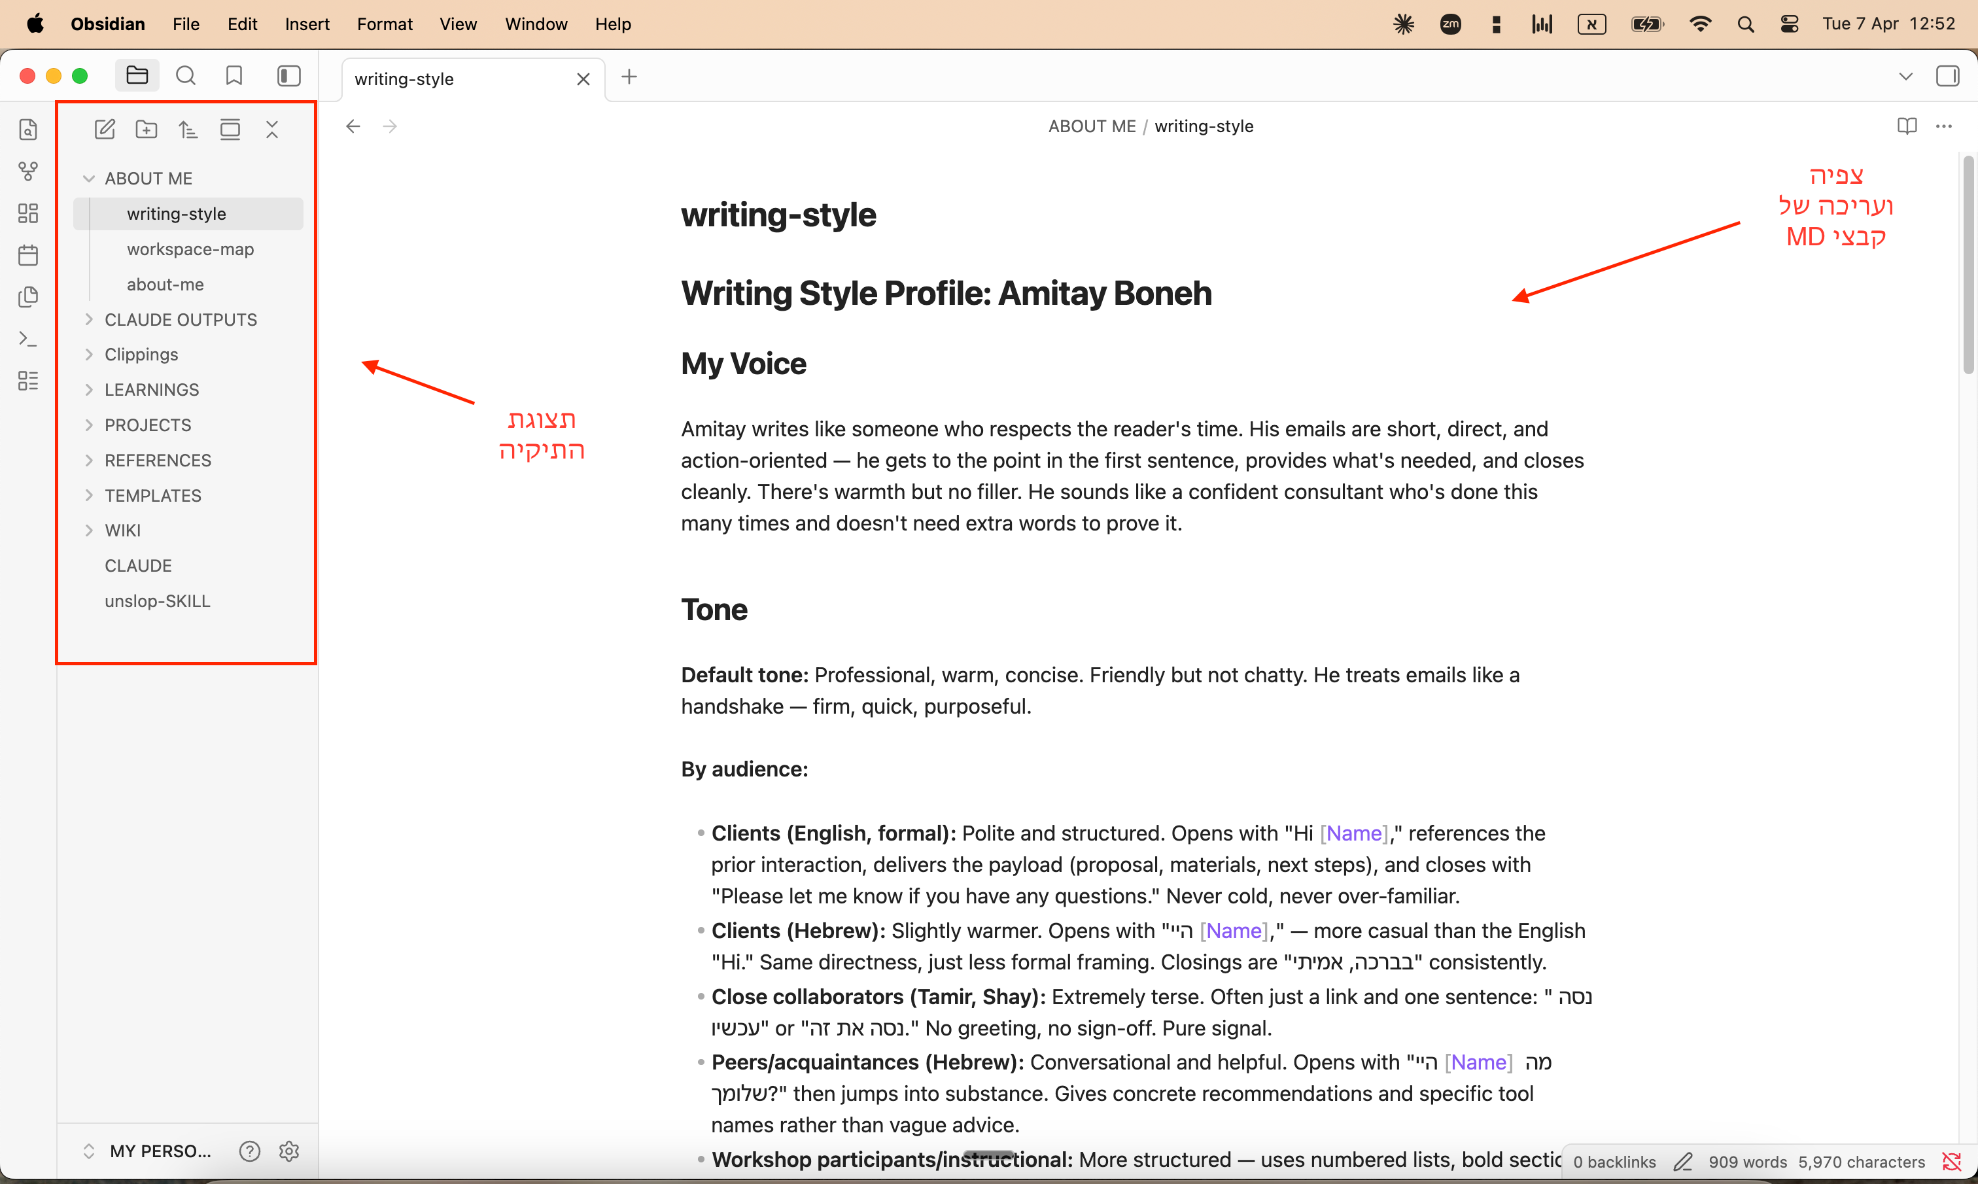Open the sort order options icon
Screen dimensions: 1978x1184
(x=188, y=130)
